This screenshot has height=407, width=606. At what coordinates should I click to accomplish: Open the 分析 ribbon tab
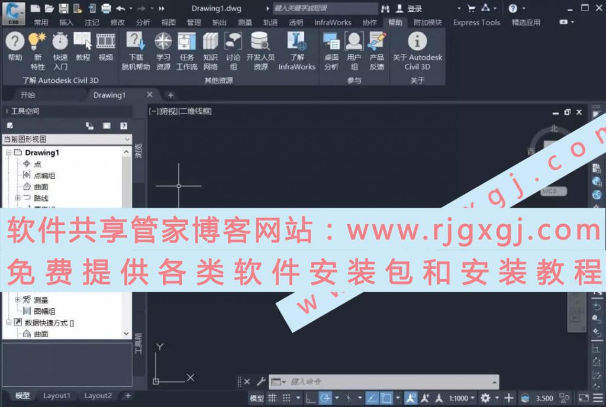pyautogui.click(x=143, y=22)
